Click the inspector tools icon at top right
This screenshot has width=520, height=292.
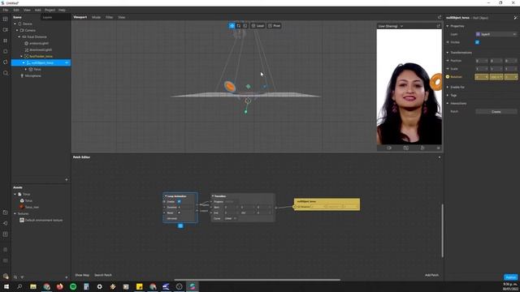pyautogui.click(x=515, y=18)
